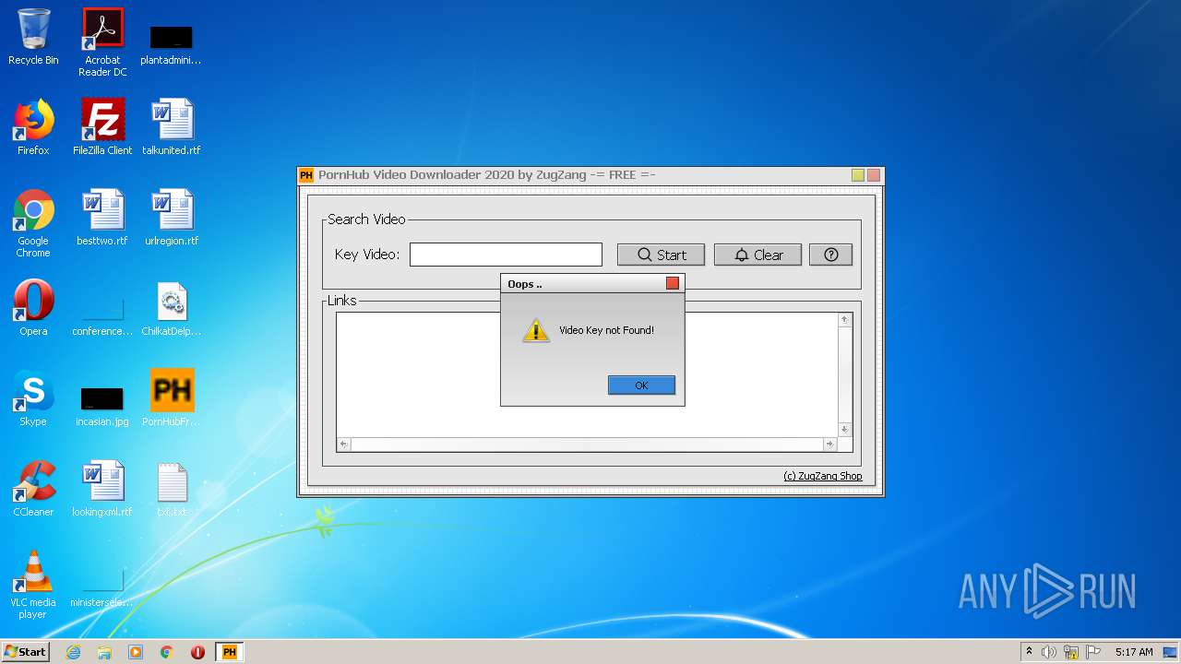Click the scroll down arrow in Links box
The height and width of the screenshot is (664, 1181).
click(x=844, y=430)
